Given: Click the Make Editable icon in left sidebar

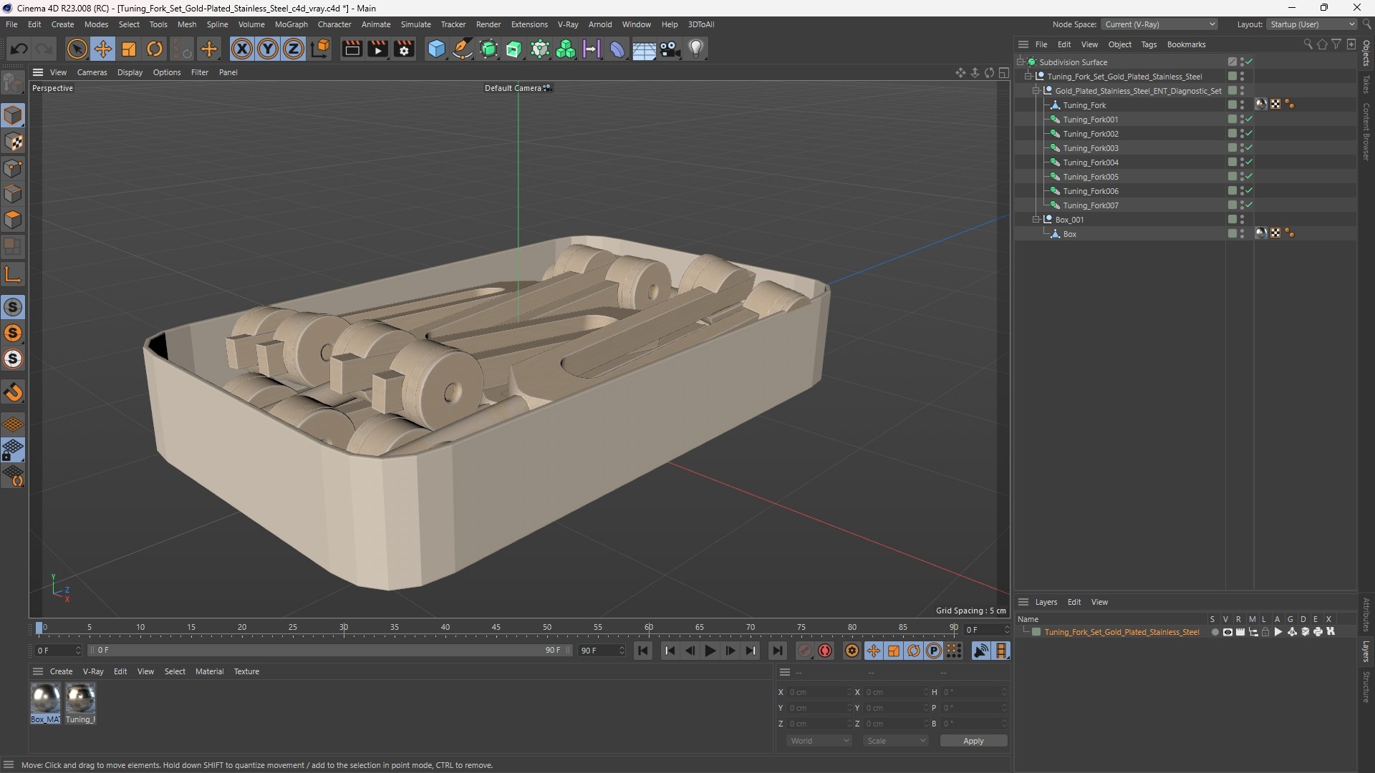Looking at the screenshot, I should coord(13,83).
